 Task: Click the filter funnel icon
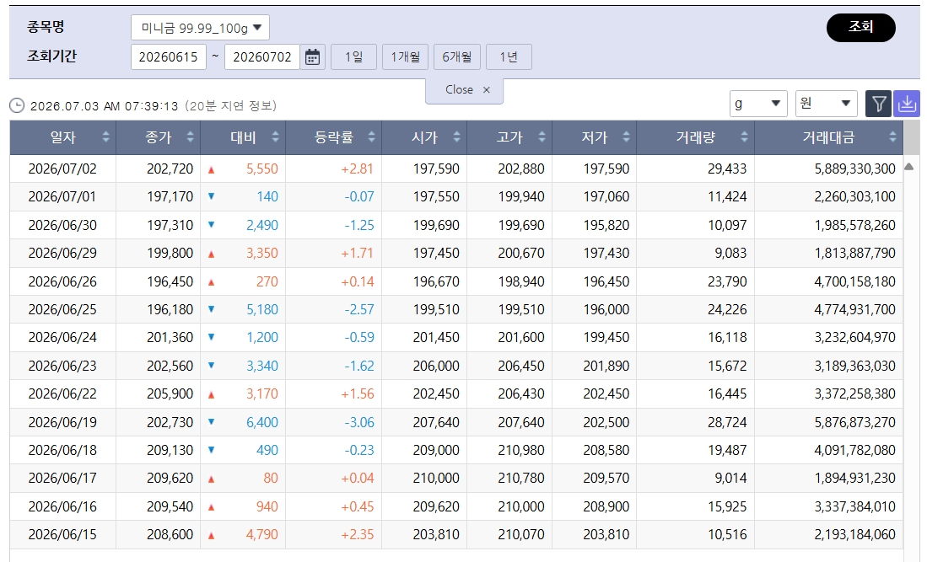(879, 104)
